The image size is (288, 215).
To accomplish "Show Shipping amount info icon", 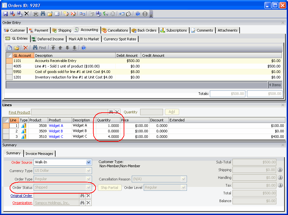I will point(280,170).
